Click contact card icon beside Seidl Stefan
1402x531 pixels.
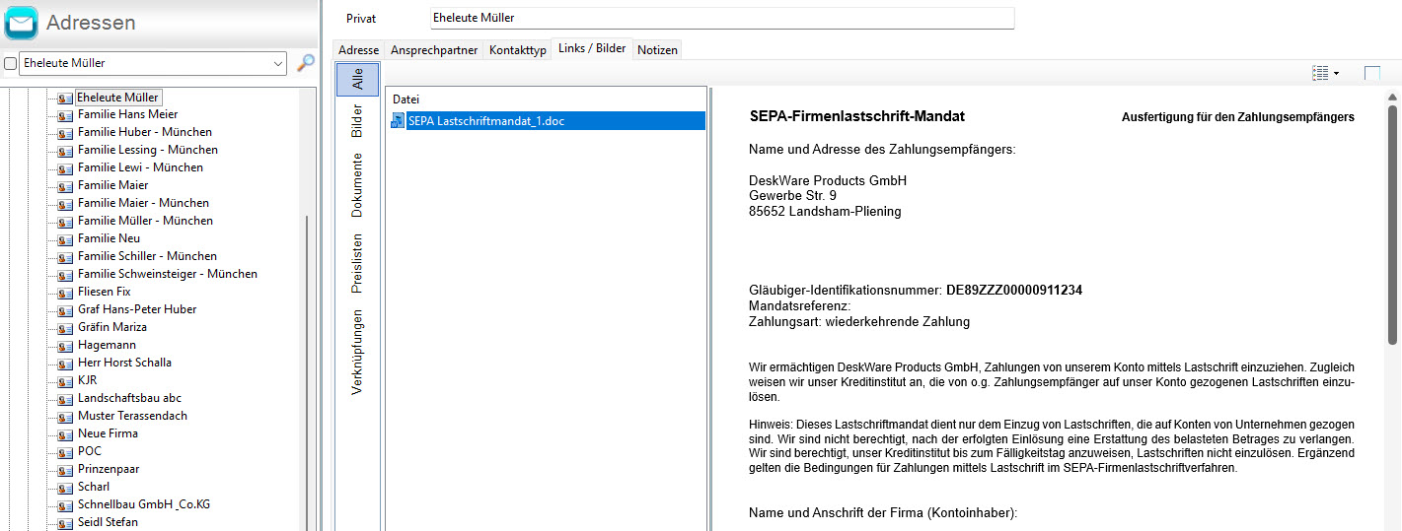(65, 523)
